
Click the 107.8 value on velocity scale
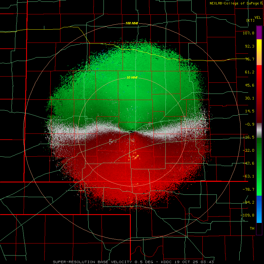pos(248,33)
